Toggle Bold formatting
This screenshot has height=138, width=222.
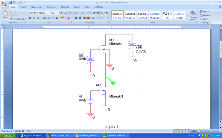click(x=30, y=18)
